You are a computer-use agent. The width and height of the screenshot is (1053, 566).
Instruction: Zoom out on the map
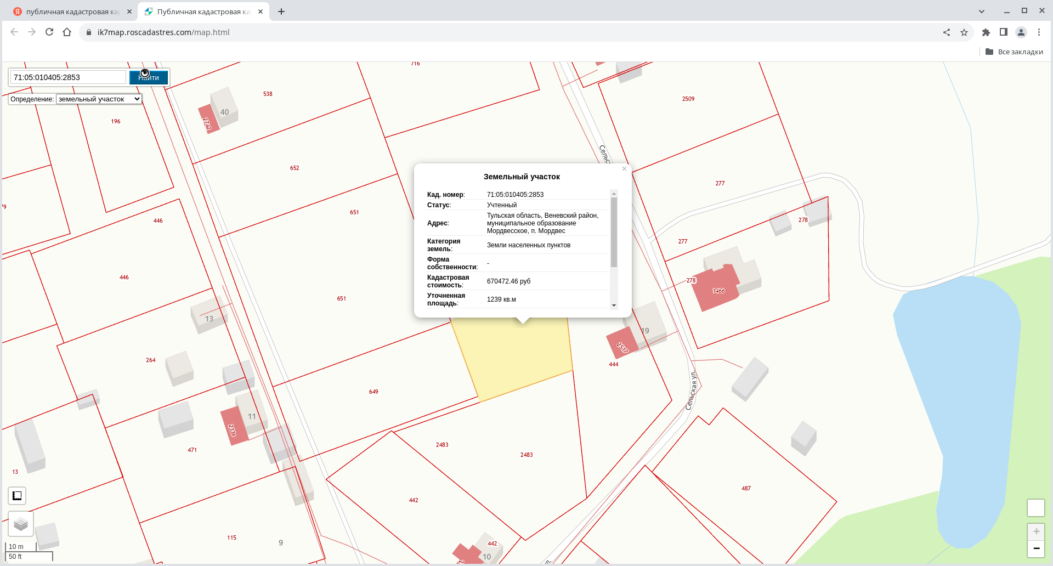1036,548
